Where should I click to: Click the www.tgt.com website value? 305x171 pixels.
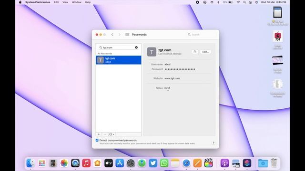pyautogui.click(x=172, y=78)
